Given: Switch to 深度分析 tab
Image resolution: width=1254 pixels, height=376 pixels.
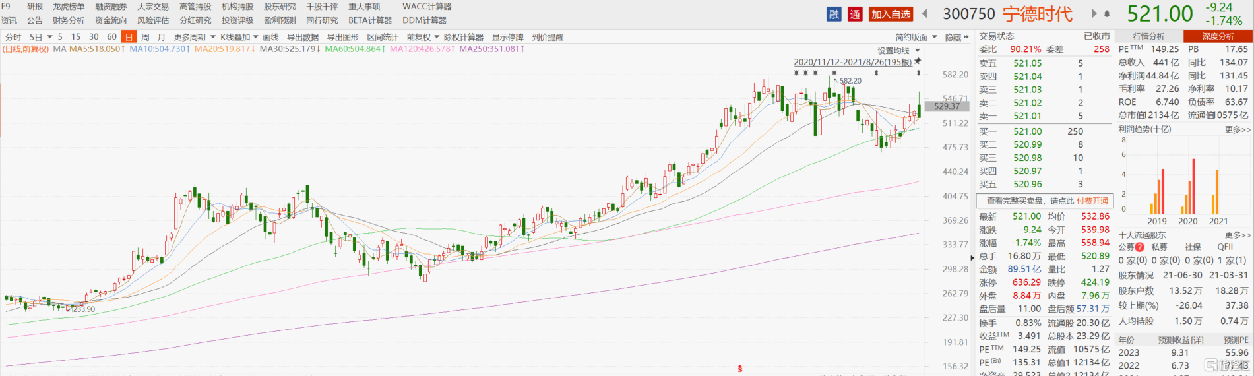Looking at the screenshot, I should 1218,36.
